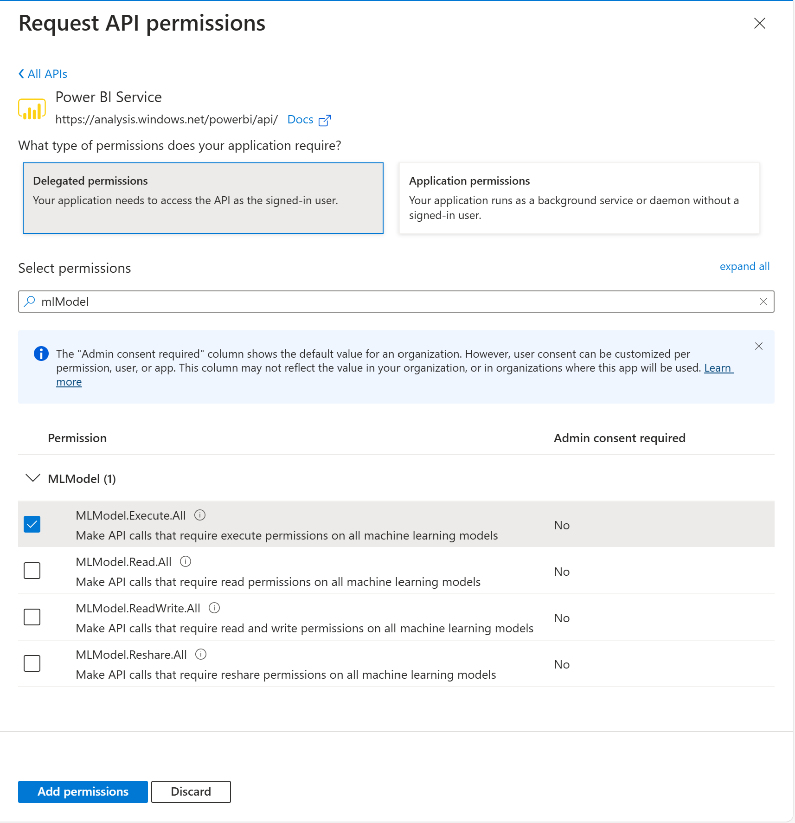
Task: Go back to All APIs
Action: [43, 74]
